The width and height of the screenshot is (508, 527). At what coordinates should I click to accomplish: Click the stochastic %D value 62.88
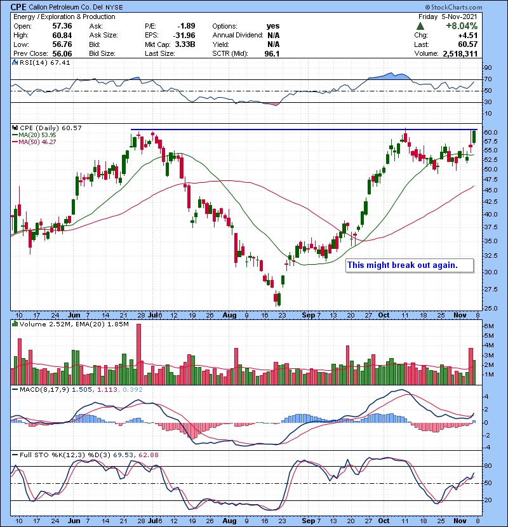148,455
